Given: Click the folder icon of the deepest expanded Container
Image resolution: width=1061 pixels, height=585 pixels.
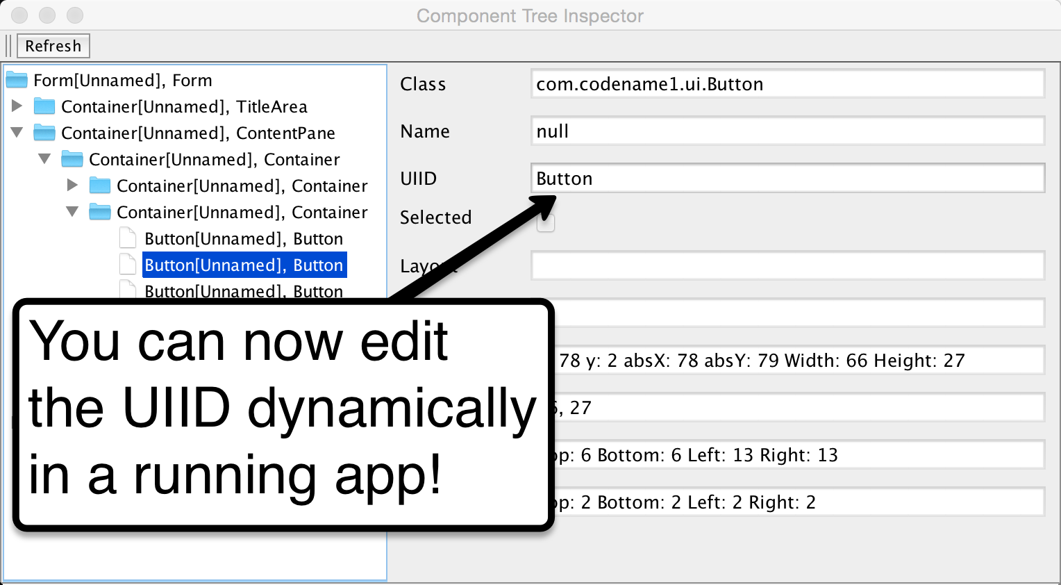Looking at the screenshot, I should pyautogui.click(x=100, y=212).
